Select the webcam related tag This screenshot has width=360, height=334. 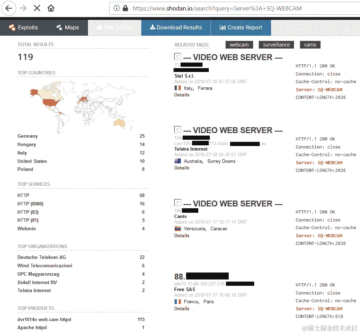click(239, 45)
